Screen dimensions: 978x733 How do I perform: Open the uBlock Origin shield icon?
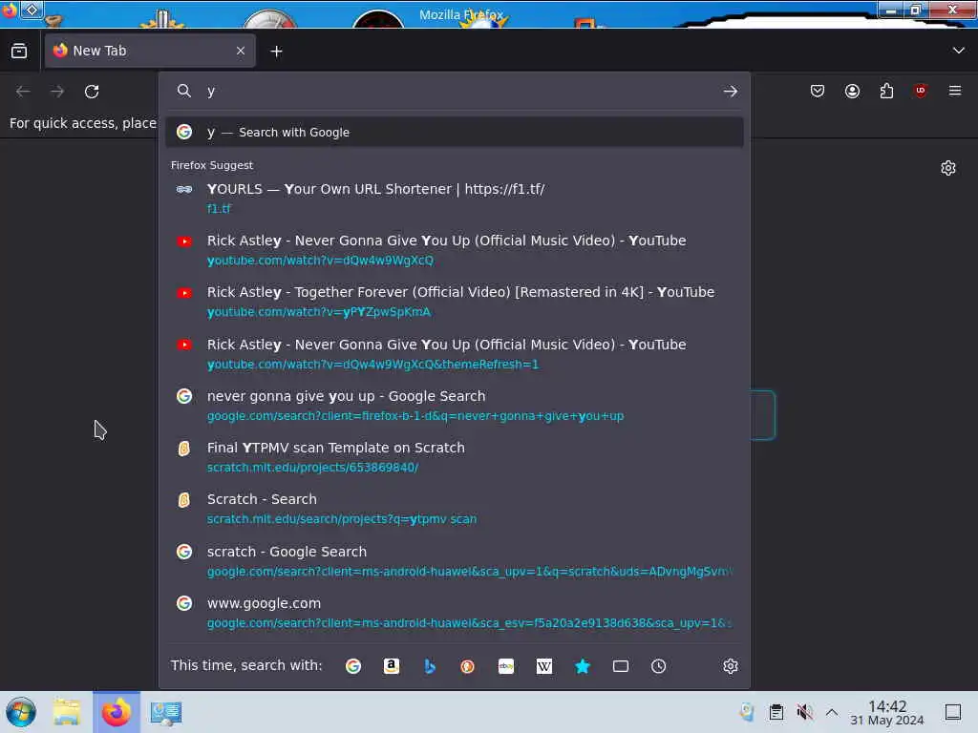921,91
